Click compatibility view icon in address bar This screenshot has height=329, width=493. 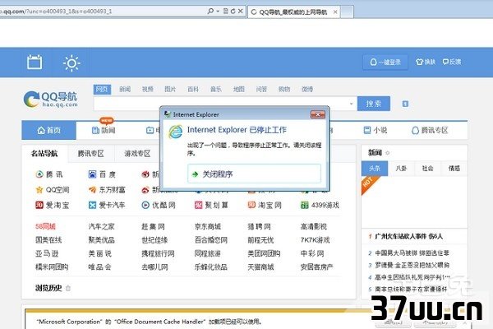coord(225,12)
